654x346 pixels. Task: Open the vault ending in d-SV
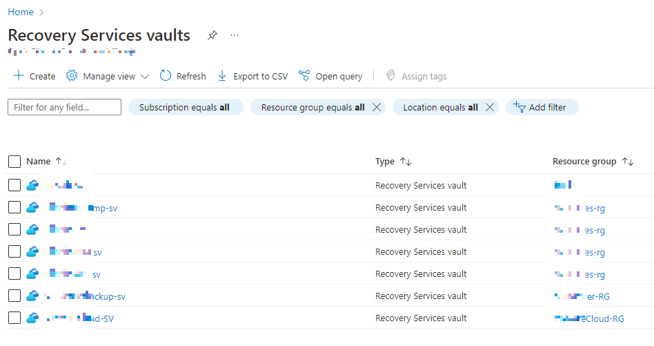pyautogui.click(x=79, y=318)
